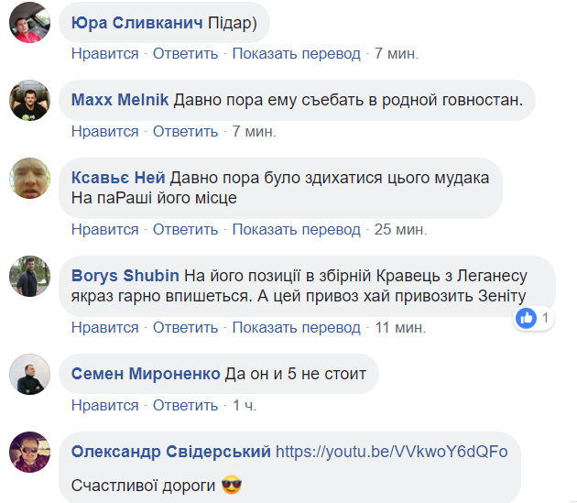The width and height of the screenshot is (577, 503).
Task: Open Maxx Melnik's profile name link
Action: [120, 100]
